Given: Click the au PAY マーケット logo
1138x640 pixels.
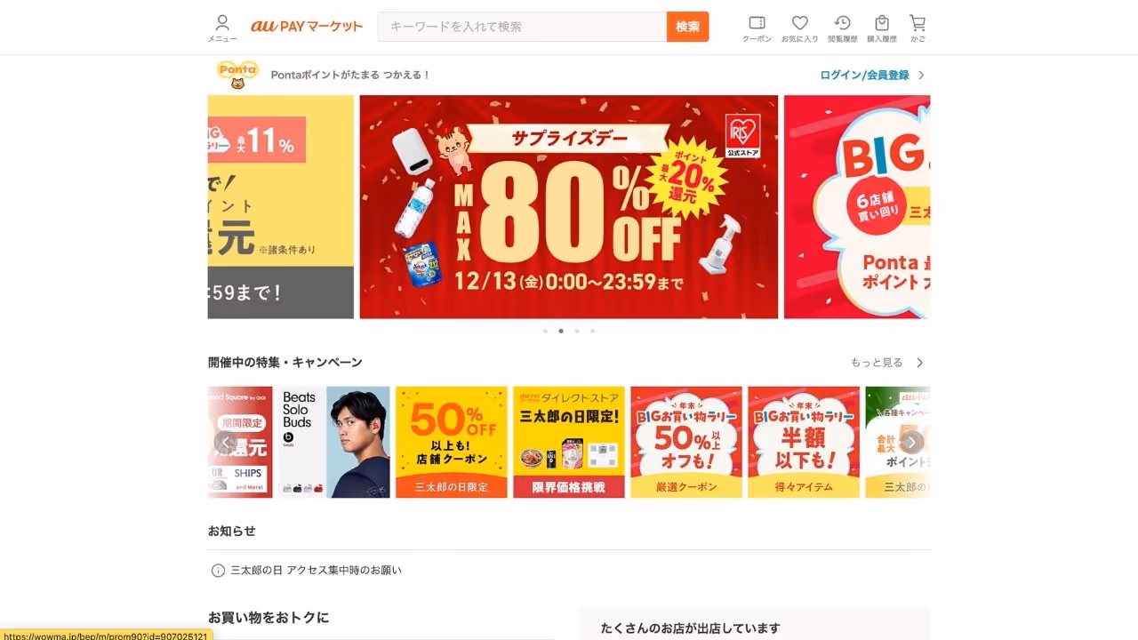Looking at the screenshot, I should (x=307, y=27).
